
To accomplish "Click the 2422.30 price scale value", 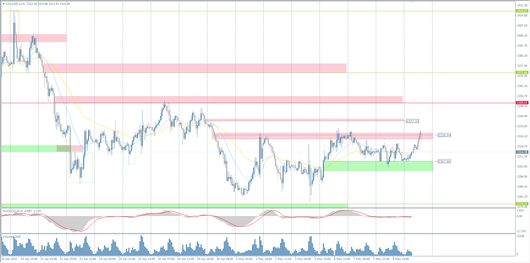I will (522, 5).
